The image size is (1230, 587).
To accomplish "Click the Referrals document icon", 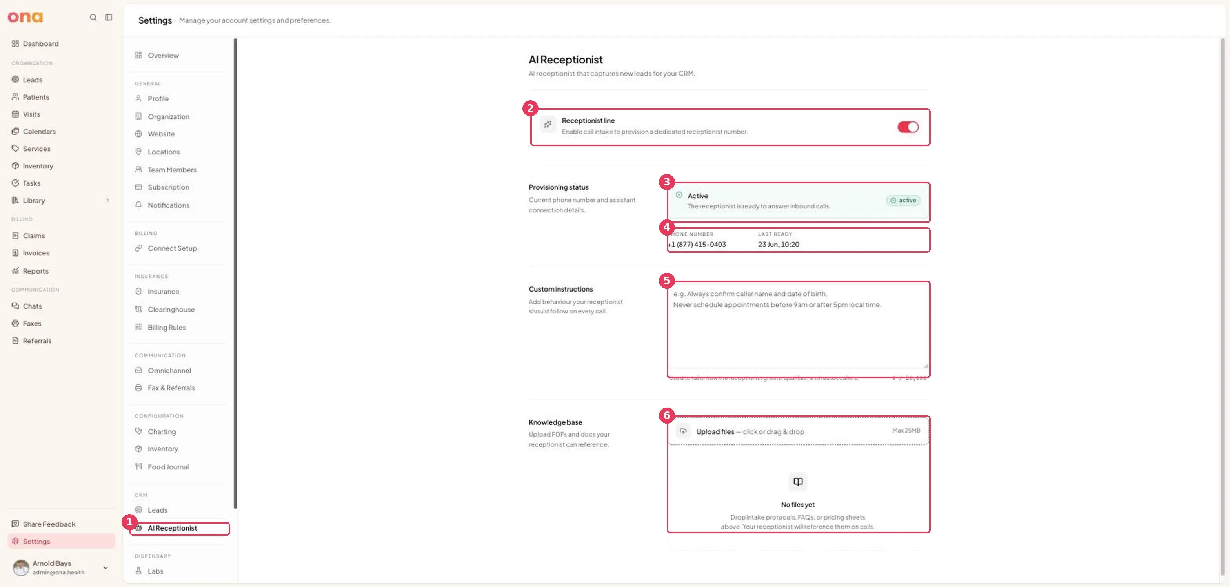I will pyautogui.click(x=15, y=341).
